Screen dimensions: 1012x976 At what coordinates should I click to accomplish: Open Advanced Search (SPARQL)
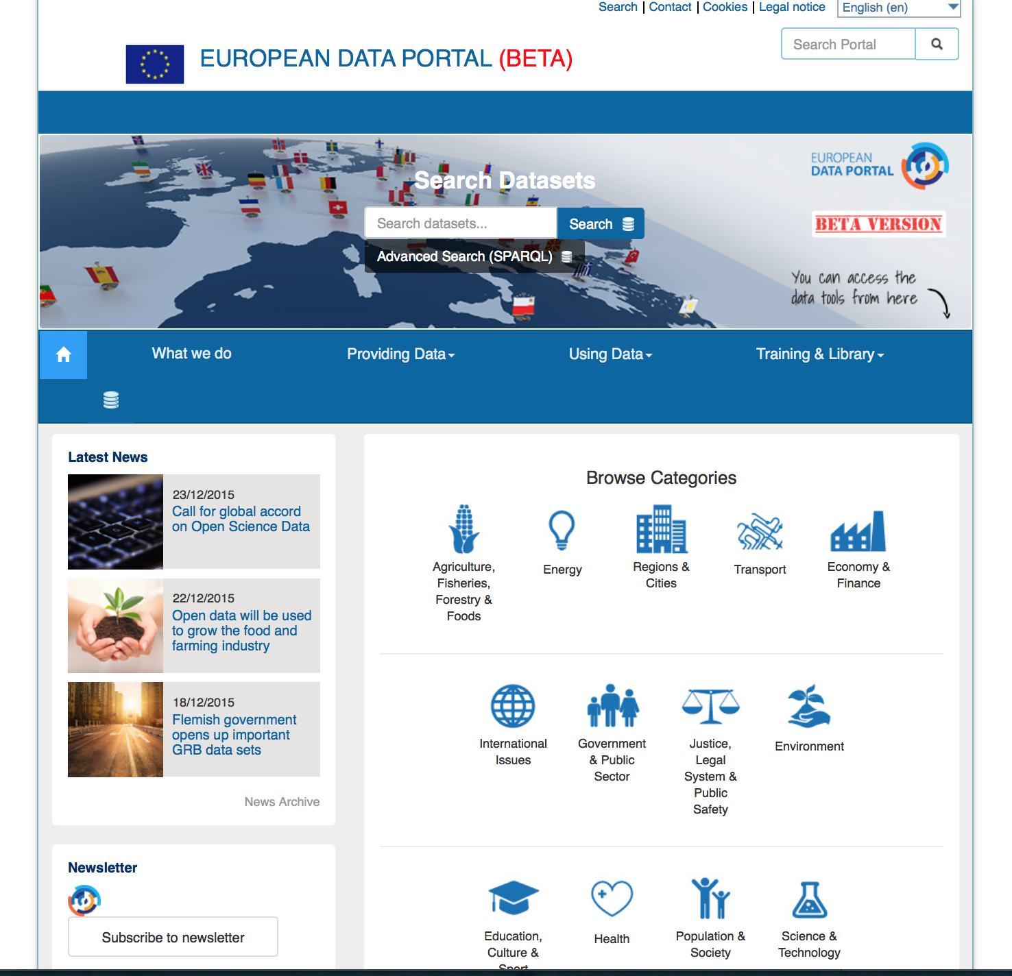coord(474,256)
